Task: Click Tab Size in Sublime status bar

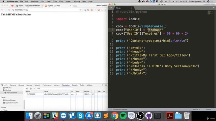Action: pyautogui.click(x=196, y=110)
